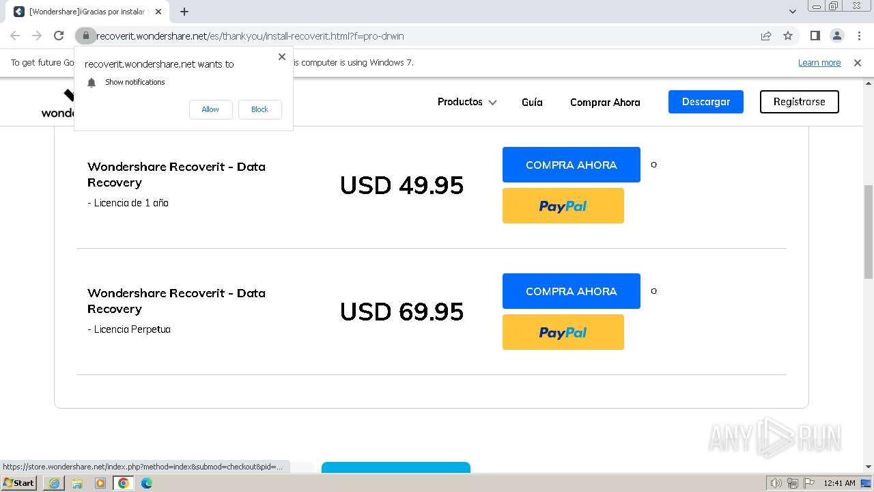
Task: Switch to Chrome in taskbar
Action: pyautogui.click(x=124, y=483)
